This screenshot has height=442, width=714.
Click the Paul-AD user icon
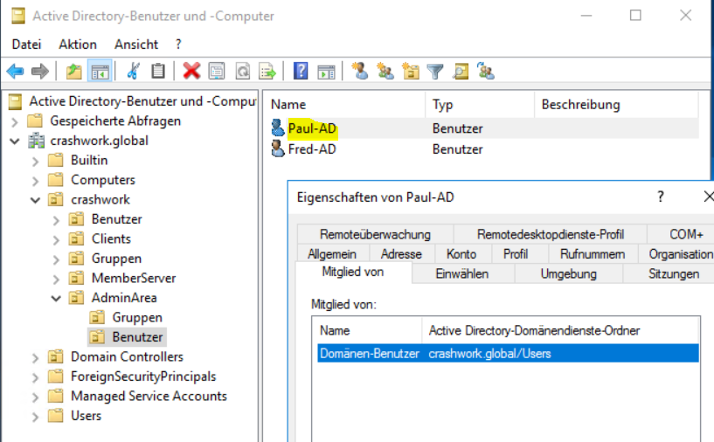[277, 128]
